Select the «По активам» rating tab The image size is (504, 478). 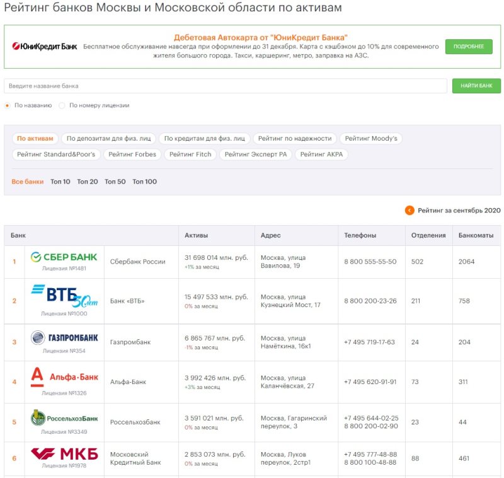coord(35,138)
